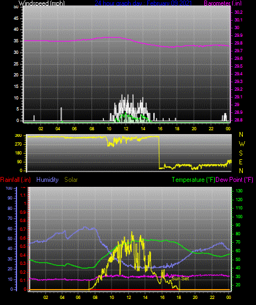Click the 24 hour graph day February 09 2021 title
This screenshot has width=256, height=305.
143,3
